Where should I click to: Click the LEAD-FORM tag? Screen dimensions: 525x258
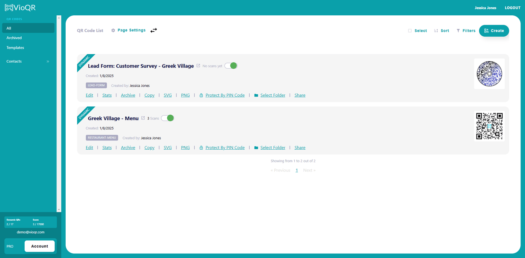coord(96,85)
